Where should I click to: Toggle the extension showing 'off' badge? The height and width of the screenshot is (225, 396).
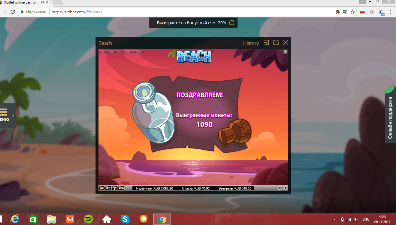coord(382,12)
